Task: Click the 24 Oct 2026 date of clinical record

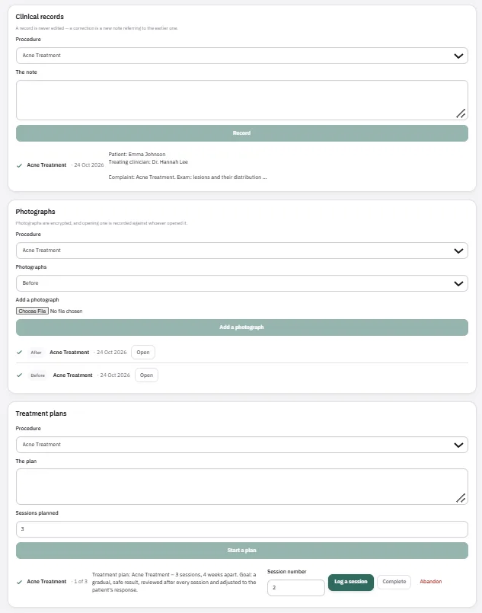Action: pyautogui.click(x=89, y=165)
